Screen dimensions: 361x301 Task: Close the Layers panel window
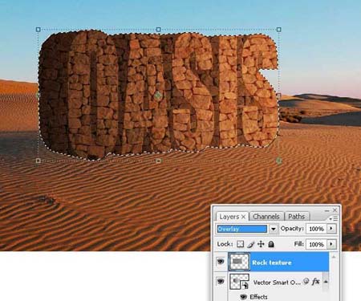pyautogui.click(x=335, y=210)
